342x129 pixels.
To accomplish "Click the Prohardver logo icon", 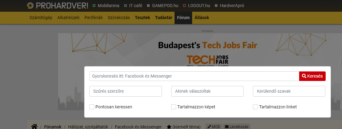I will point(30,6).
